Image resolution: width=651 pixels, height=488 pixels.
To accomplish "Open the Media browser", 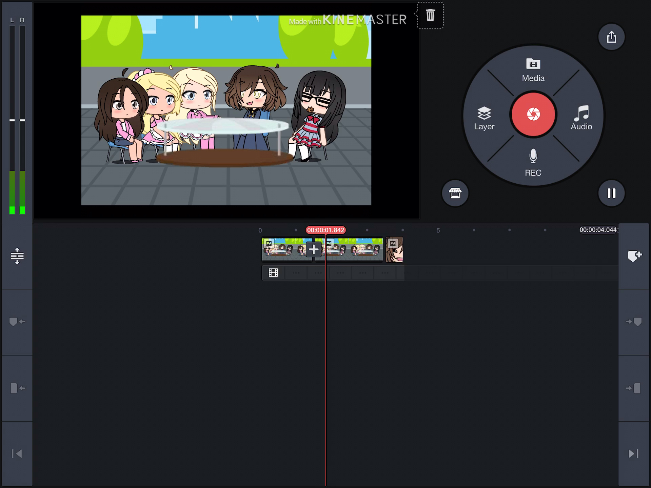I will point(533,70).
